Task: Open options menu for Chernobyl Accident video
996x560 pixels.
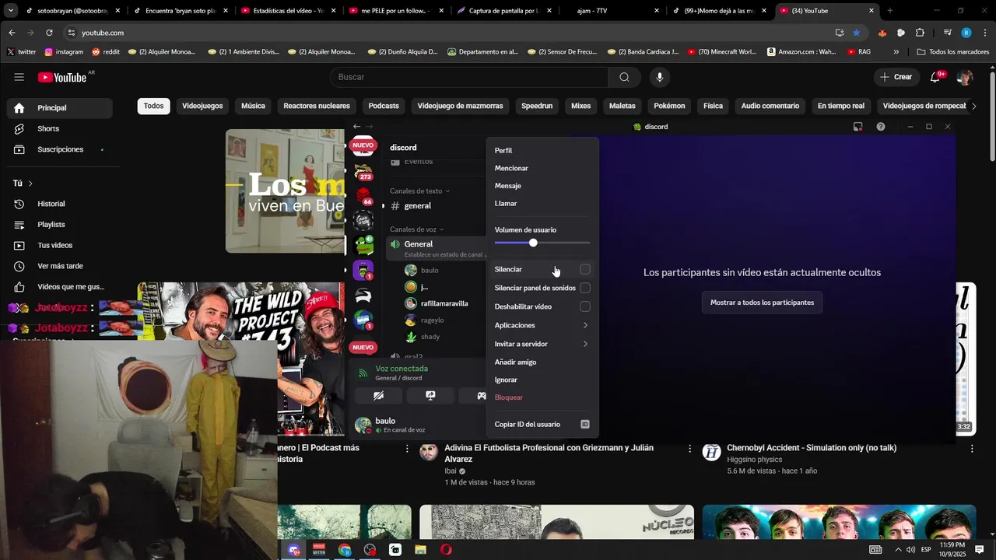Action: click(x=971, y=449)
